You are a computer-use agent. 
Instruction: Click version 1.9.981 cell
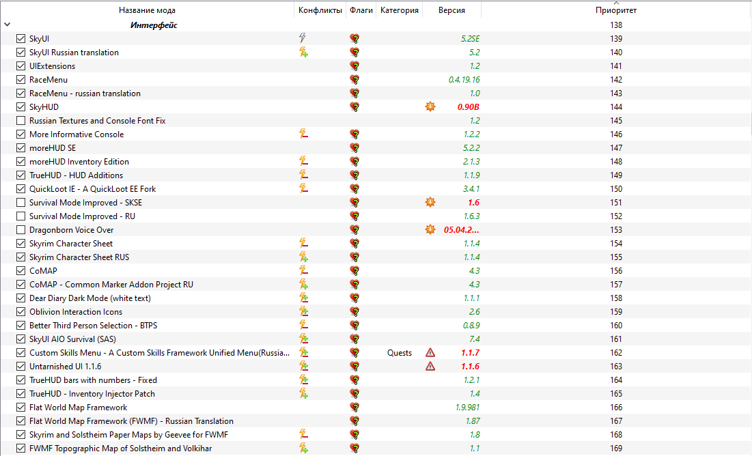coord(467,407)
